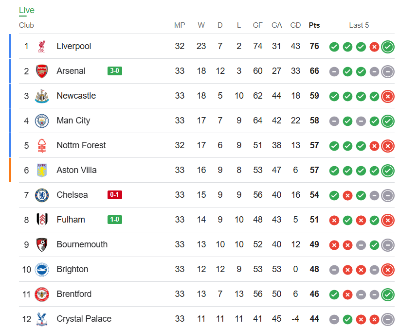Click the Liverpool club crest
The image size is (399, 328).
pyautogui.click(x=42, y=46)
